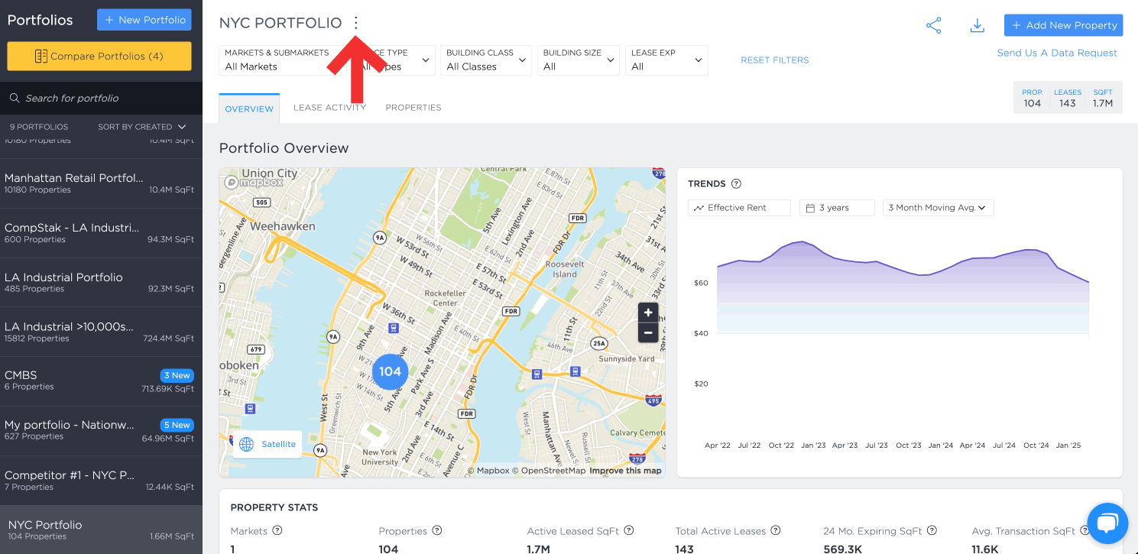
Task: Click the info icon beside Properties stat
Action: [x=437, y=530]
